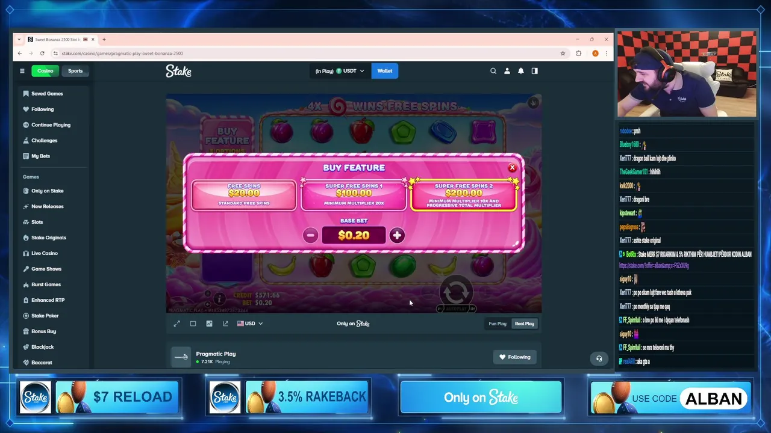Switch to Sports tab

(75, 71)
